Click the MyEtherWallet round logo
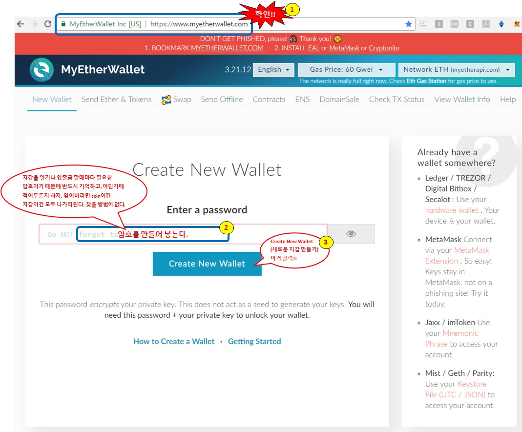This screenshot has height=432, width=522. [42, 69]
